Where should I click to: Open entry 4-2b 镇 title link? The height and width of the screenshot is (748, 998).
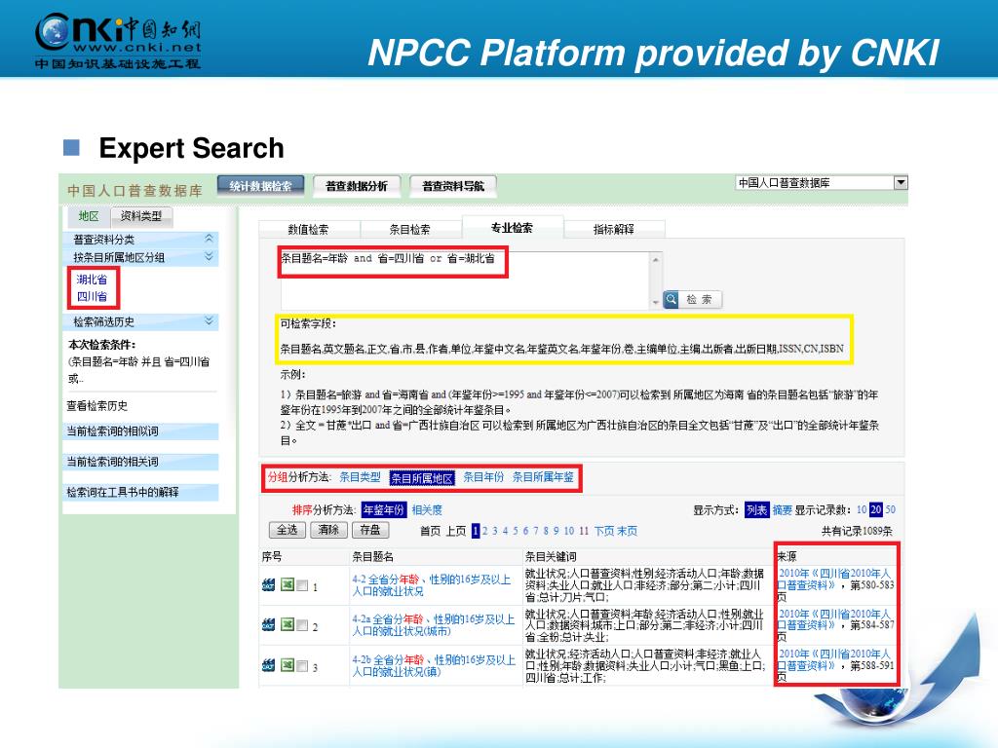434,665
